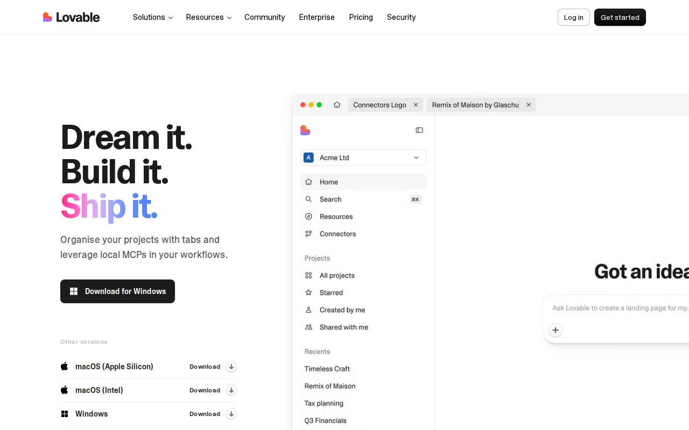This screenshot has width=689, height=430.
Task: Click the green maximize dot in mockup
Action: [319, 105]
